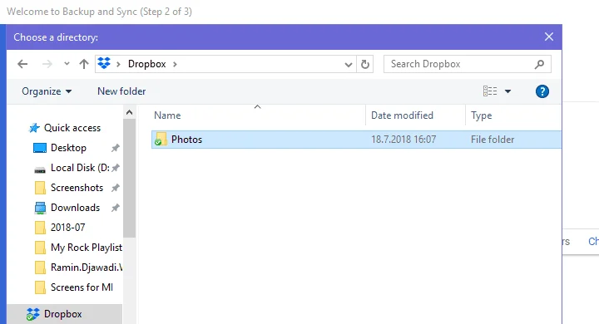The width and height of the screenshot is (599, 324).
Task: Open the Organize menu
Action: pos(47,91)
